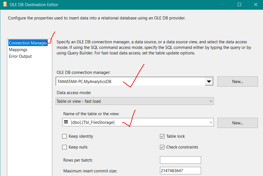Switch to the Error Output page

20,56
